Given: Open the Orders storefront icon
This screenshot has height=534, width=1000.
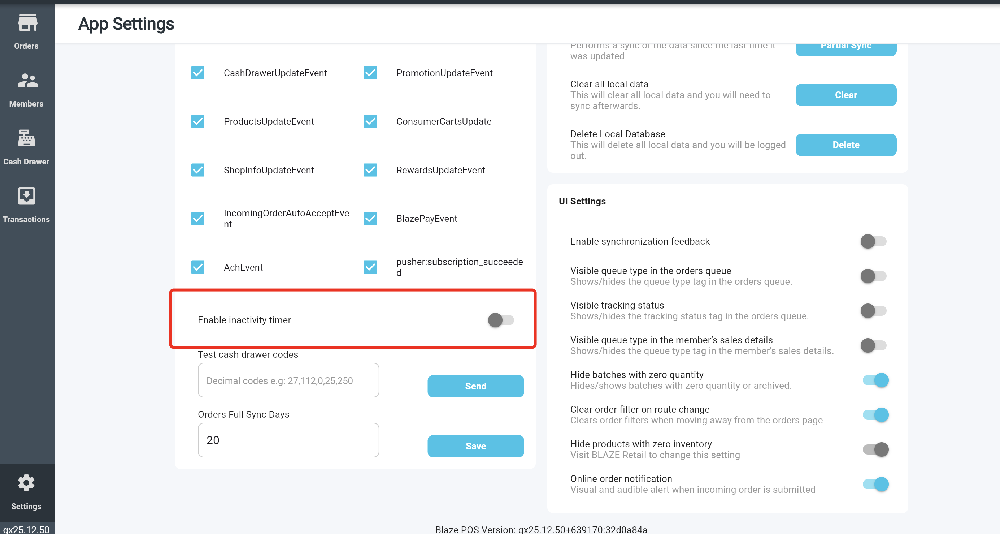Looking at the screenshot, I should pyautogui.click(x=27, y=23).
